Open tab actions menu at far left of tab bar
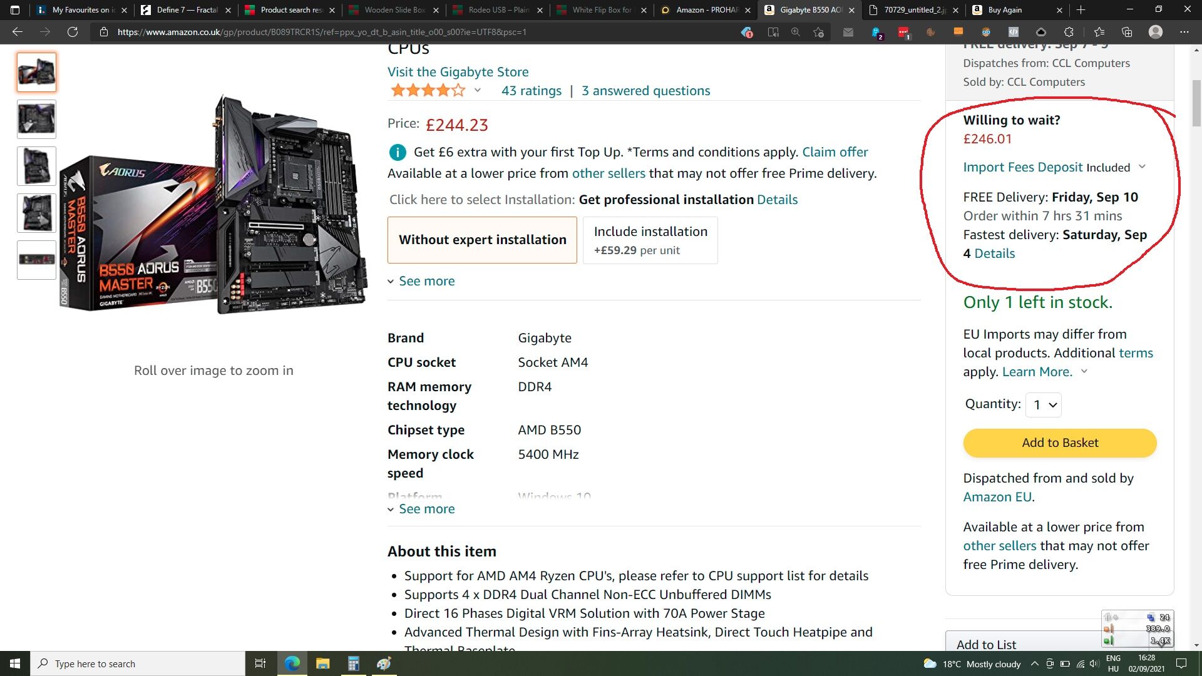 (15, 10)
